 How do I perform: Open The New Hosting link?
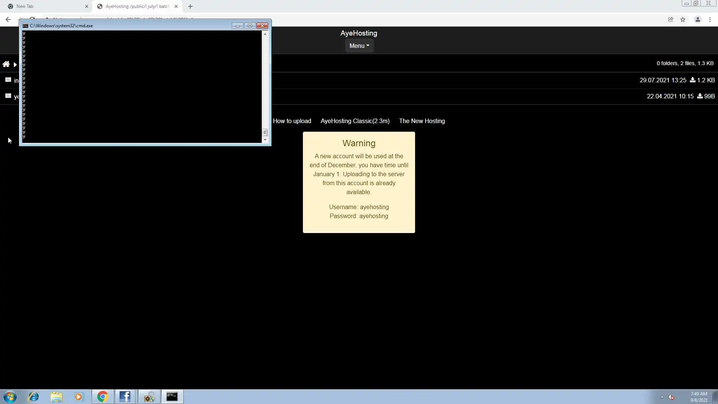[422, 121]
